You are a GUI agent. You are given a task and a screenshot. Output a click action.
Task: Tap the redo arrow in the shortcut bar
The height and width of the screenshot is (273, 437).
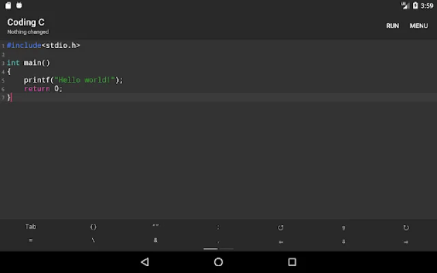click(x=406, y=227)
